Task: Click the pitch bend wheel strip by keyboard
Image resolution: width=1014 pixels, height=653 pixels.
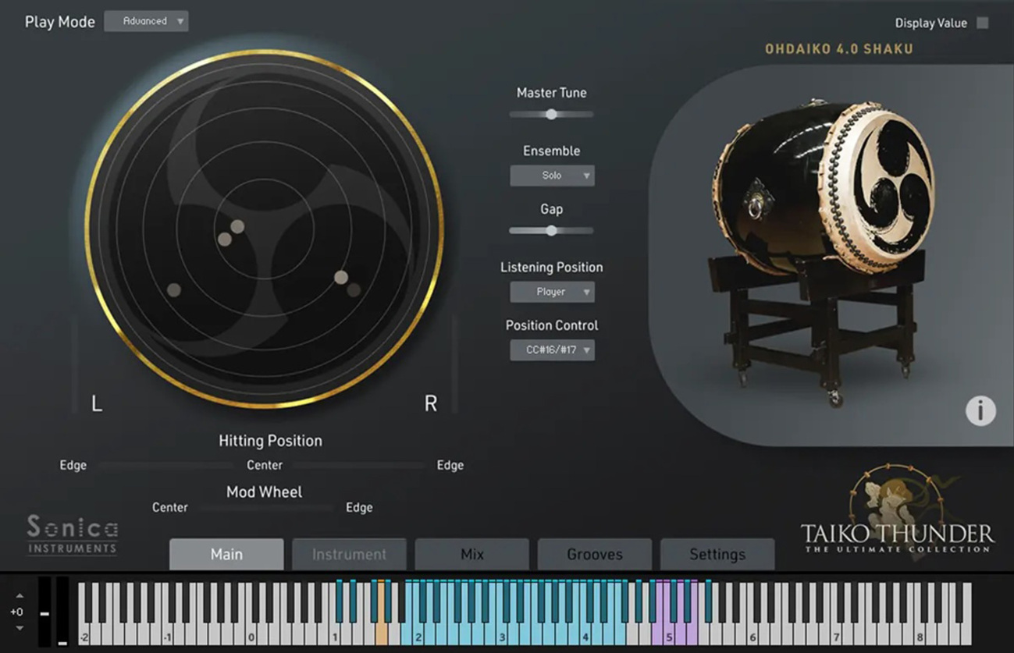Action: (x=44, y=612)
